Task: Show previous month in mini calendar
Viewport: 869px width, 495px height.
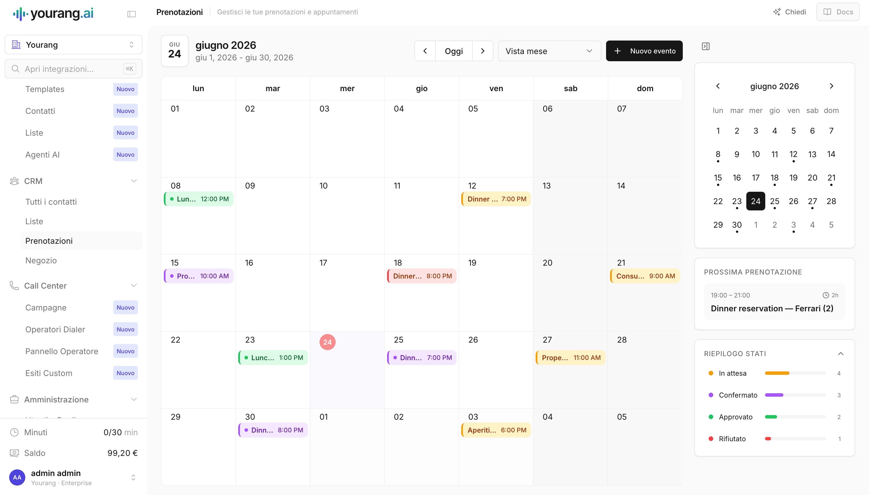Action: click(718, 86)
